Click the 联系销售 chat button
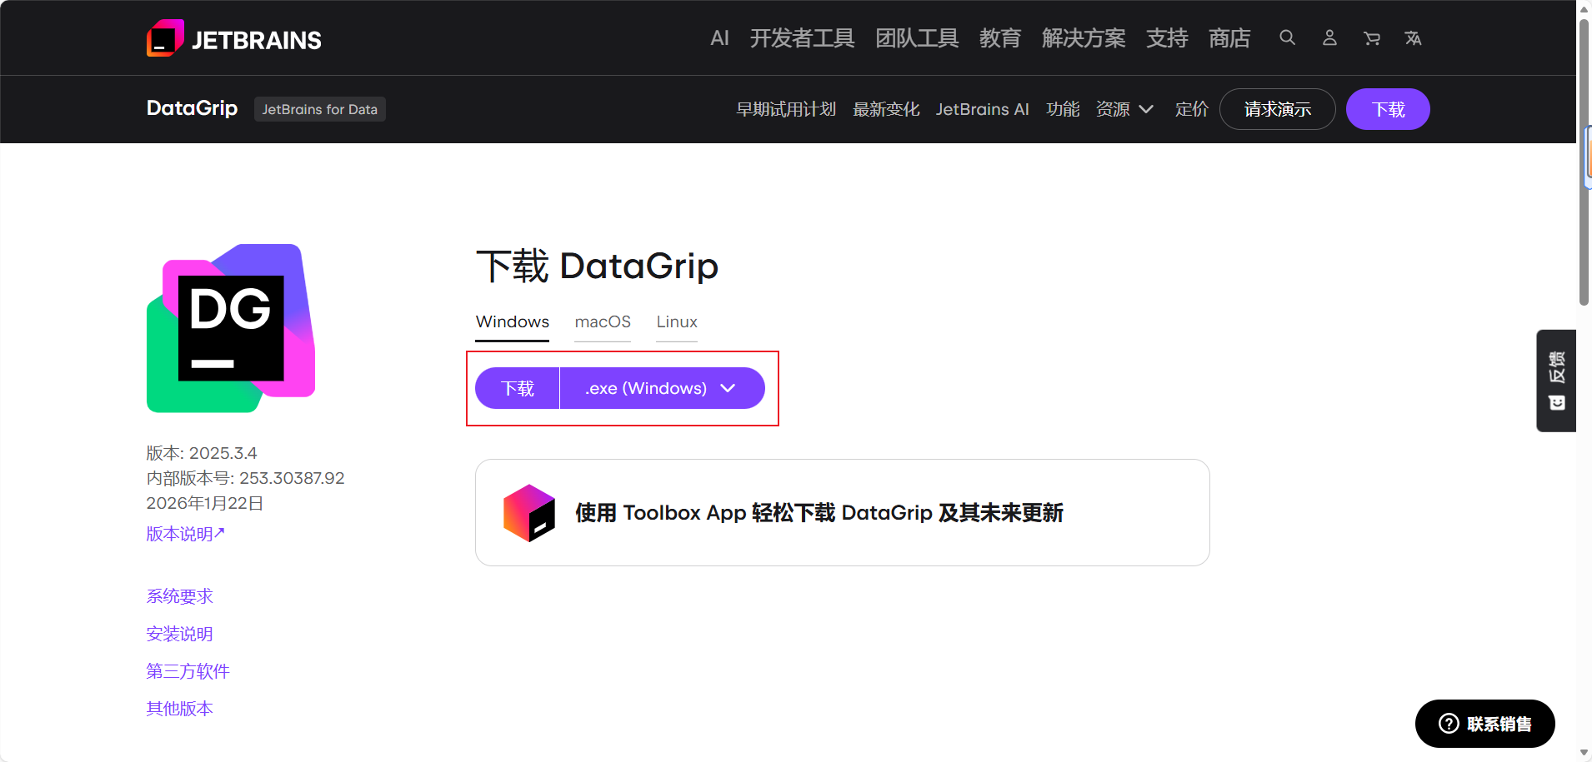The width and height of the screenshot is (1592, 762). 1485,724
